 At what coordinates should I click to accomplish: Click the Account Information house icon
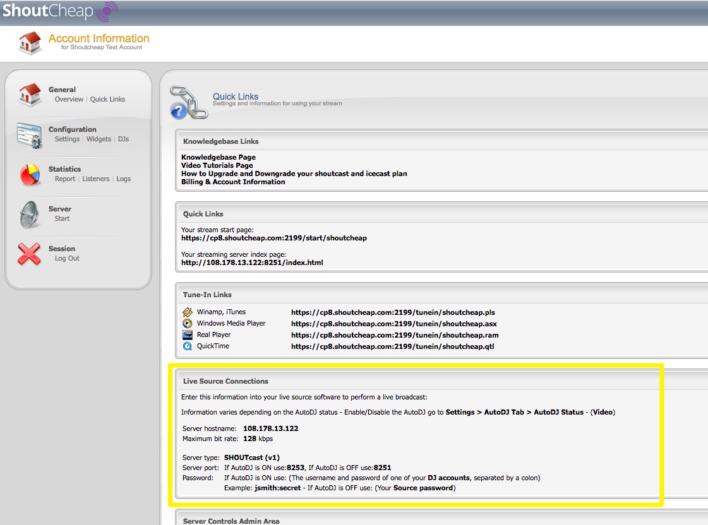[x=30, y=43]
